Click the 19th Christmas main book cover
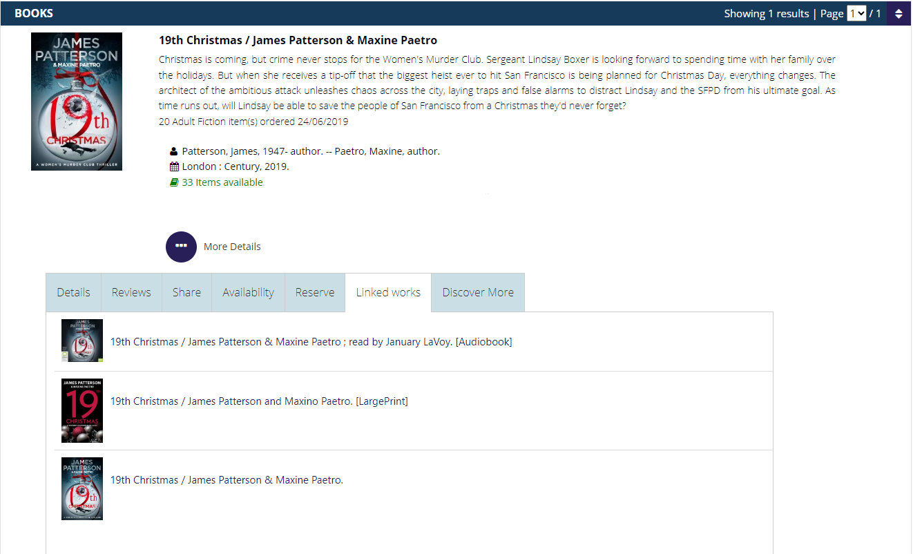913x554 pixels. [77, 102]
